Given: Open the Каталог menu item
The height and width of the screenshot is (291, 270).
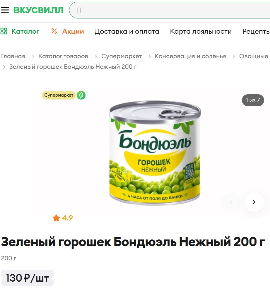Looking at the screenshot, I should 25,31.
